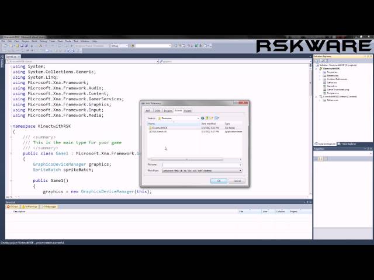
Task: Click the create new folder icon
Action: 212,118
